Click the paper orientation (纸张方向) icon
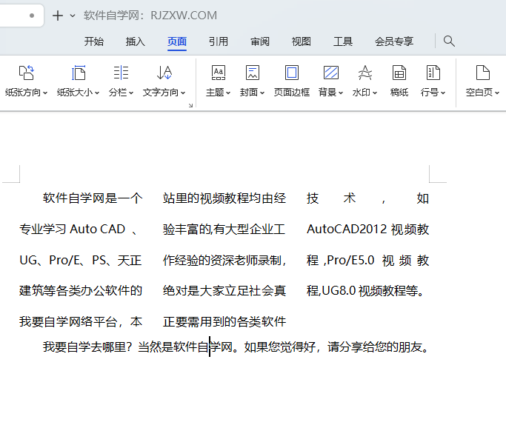 (26, 73)
